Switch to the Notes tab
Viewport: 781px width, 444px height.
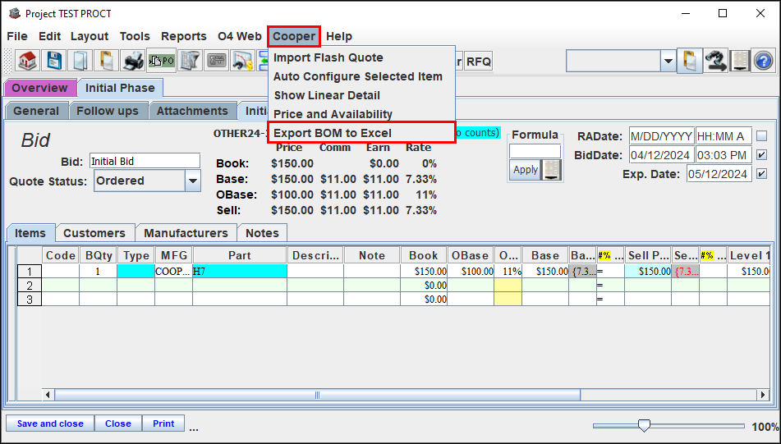click(x=263, y=233)
